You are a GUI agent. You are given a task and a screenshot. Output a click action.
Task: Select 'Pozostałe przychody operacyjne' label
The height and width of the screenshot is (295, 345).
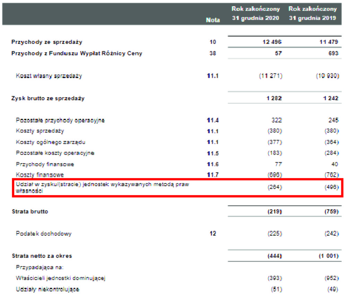pos(60,120)
